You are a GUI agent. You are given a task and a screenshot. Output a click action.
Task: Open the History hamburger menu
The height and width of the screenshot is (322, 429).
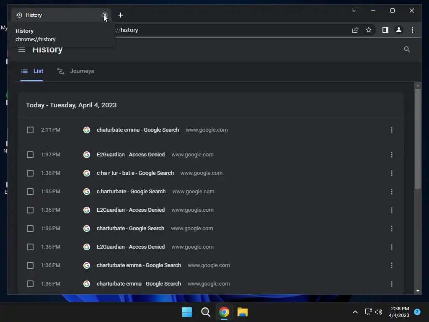click(x=22, y=49)
